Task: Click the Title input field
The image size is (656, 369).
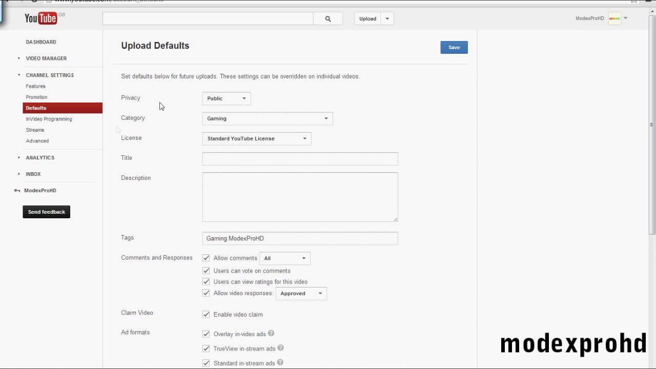Action: point(300,158)
